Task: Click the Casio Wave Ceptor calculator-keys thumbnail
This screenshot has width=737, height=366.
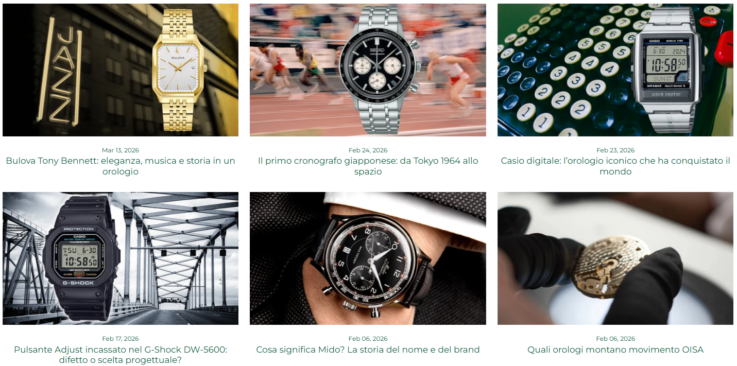Action: click(615, 70)
